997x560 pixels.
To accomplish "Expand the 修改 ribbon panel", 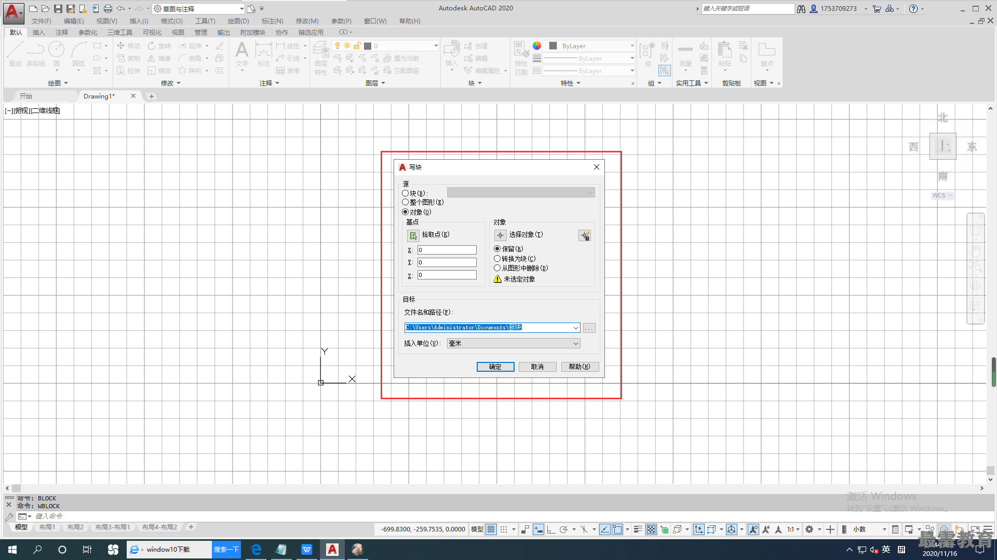I will coord(171,83).
